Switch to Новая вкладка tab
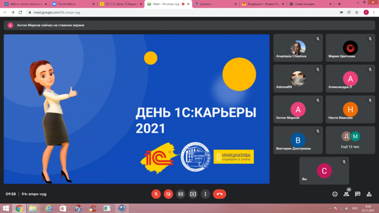Screen dimensions: 379x213 pyautogui.click(x=310, y=4)
